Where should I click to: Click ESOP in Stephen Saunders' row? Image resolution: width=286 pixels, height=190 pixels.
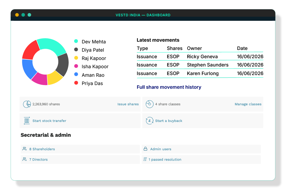pyautogui.click(x=173, y=65)
